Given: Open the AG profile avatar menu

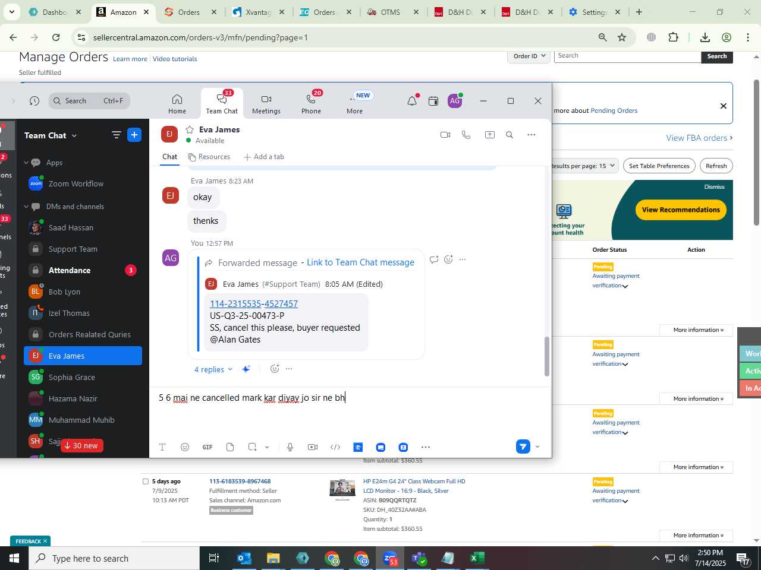Looking at the screenshot, I should (455, 101).
